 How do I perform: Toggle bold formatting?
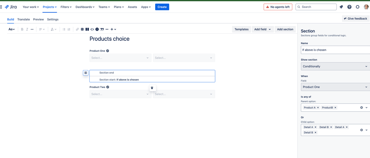tap(22, 29)
